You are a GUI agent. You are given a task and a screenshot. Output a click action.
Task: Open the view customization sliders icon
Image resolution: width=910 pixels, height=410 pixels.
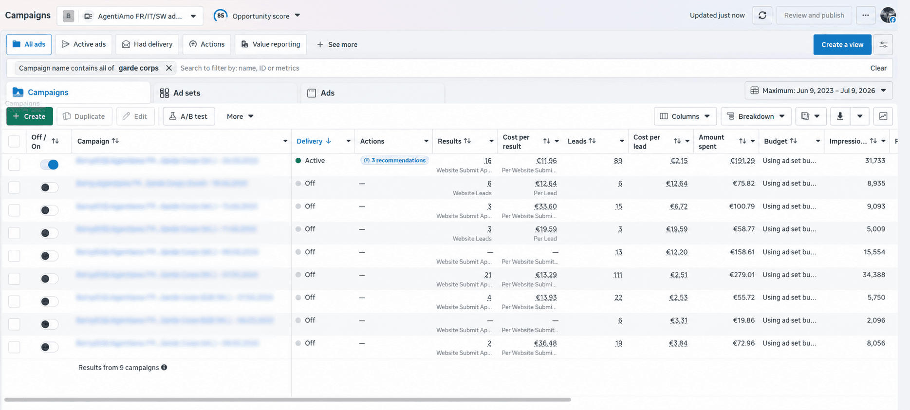click(883, 44)
